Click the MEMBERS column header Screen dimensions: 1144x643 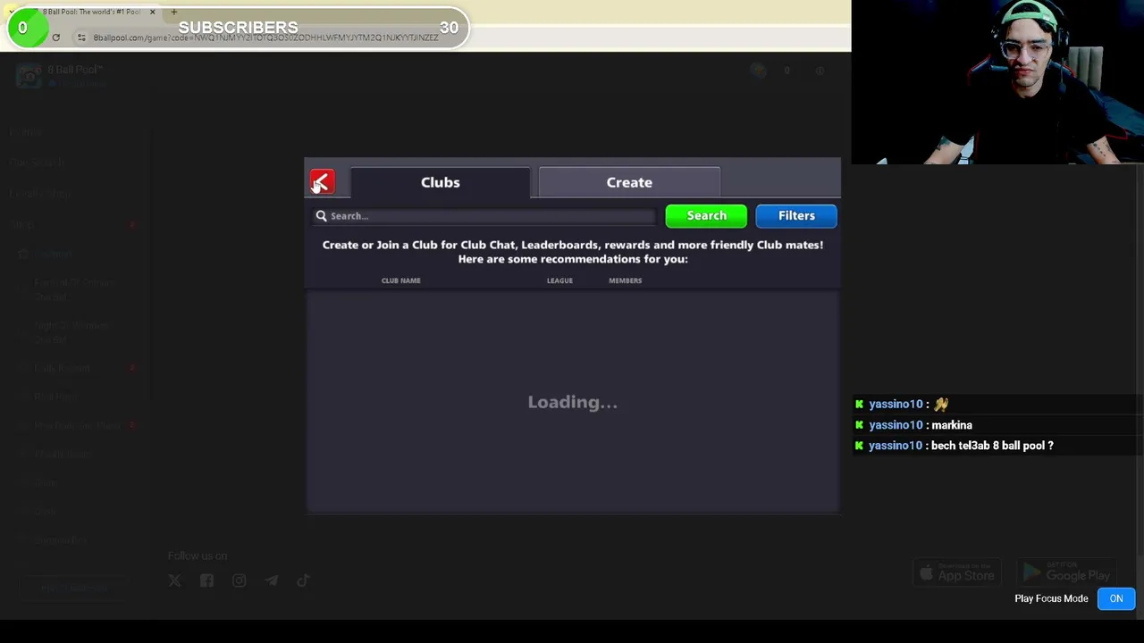coord(625,280)
